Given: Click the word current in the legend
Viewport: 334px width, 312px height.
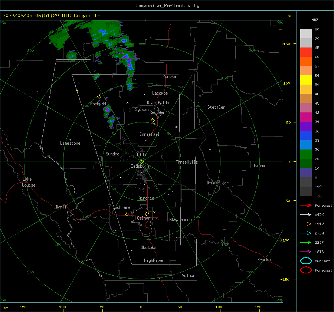Looking at the screenshot, I should point(322,261).
